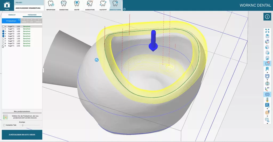Open the Kavität step
Image resolution: width=273 pixels, height=142 pixels.
coord(77,5)
